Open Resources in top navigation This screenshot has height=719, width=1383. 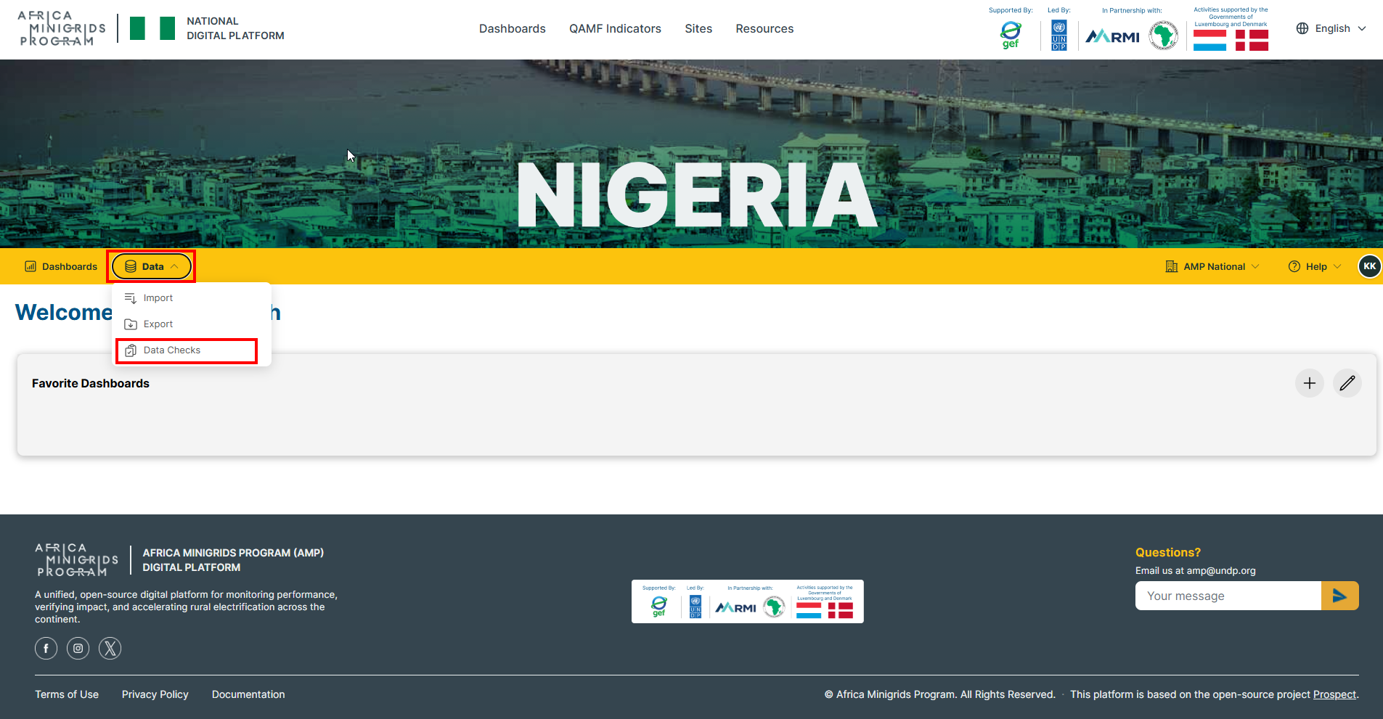(x=764, y=28)
